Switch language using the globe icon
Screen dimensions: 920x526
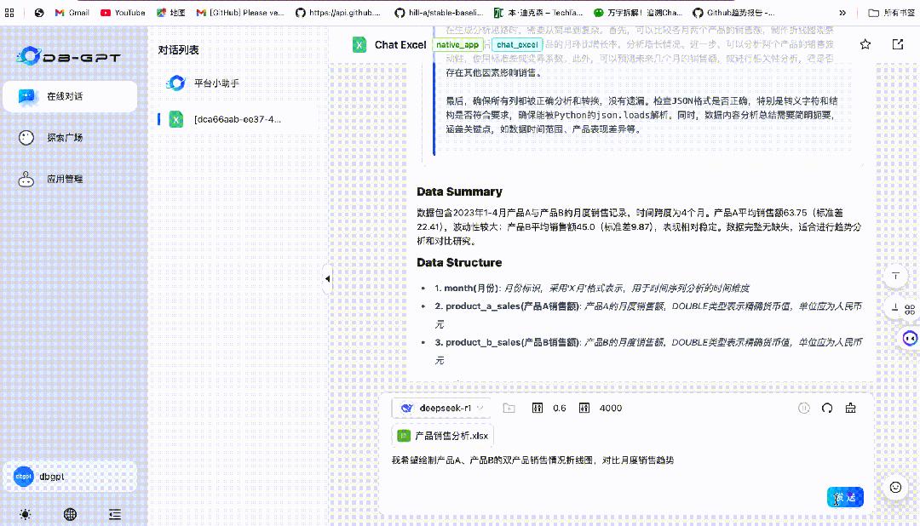(x=70, y=514)
